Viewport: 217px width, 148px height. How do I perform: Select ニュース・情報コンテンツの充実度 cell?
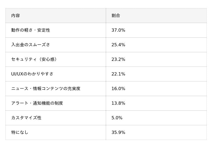[46, 89]
